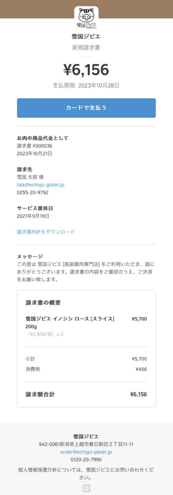Click the 小計 subtotal row amount
The height and width of the screenshot is (495, 173).
139,359
